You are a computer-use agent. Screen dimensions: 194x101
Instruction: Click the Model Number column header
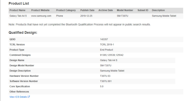pos(125,10)
